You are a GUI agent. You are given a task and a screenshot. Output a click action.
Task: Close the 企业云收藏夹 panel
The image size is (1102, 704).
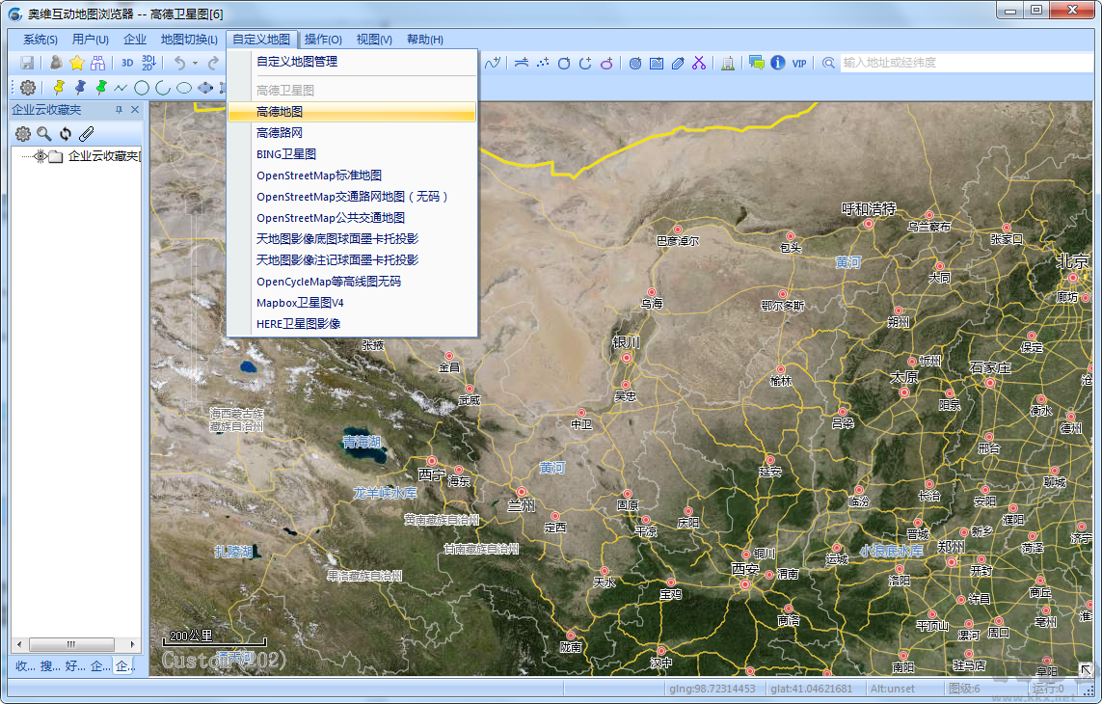coord(135,110)
